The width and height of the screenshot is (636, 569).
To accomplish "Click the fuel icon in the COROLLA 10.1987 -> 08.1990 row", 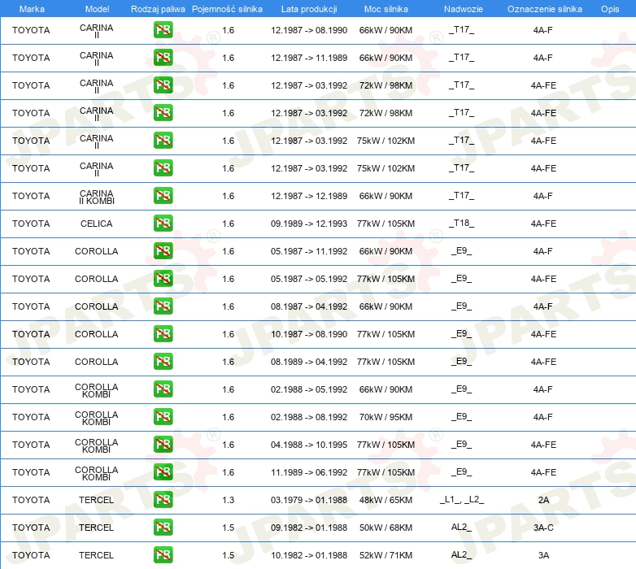I will coord(163,334).
